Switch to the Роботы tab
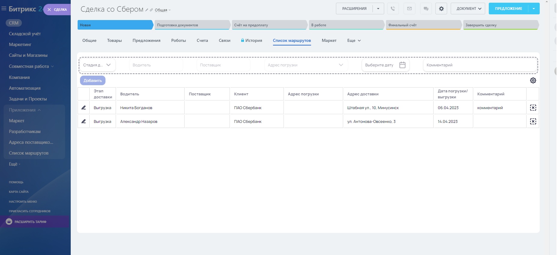This screenshot has width=558, height=255. coord(179,40)
